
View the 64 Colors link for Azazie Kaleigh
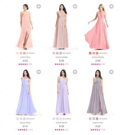[x=67, y=53]
